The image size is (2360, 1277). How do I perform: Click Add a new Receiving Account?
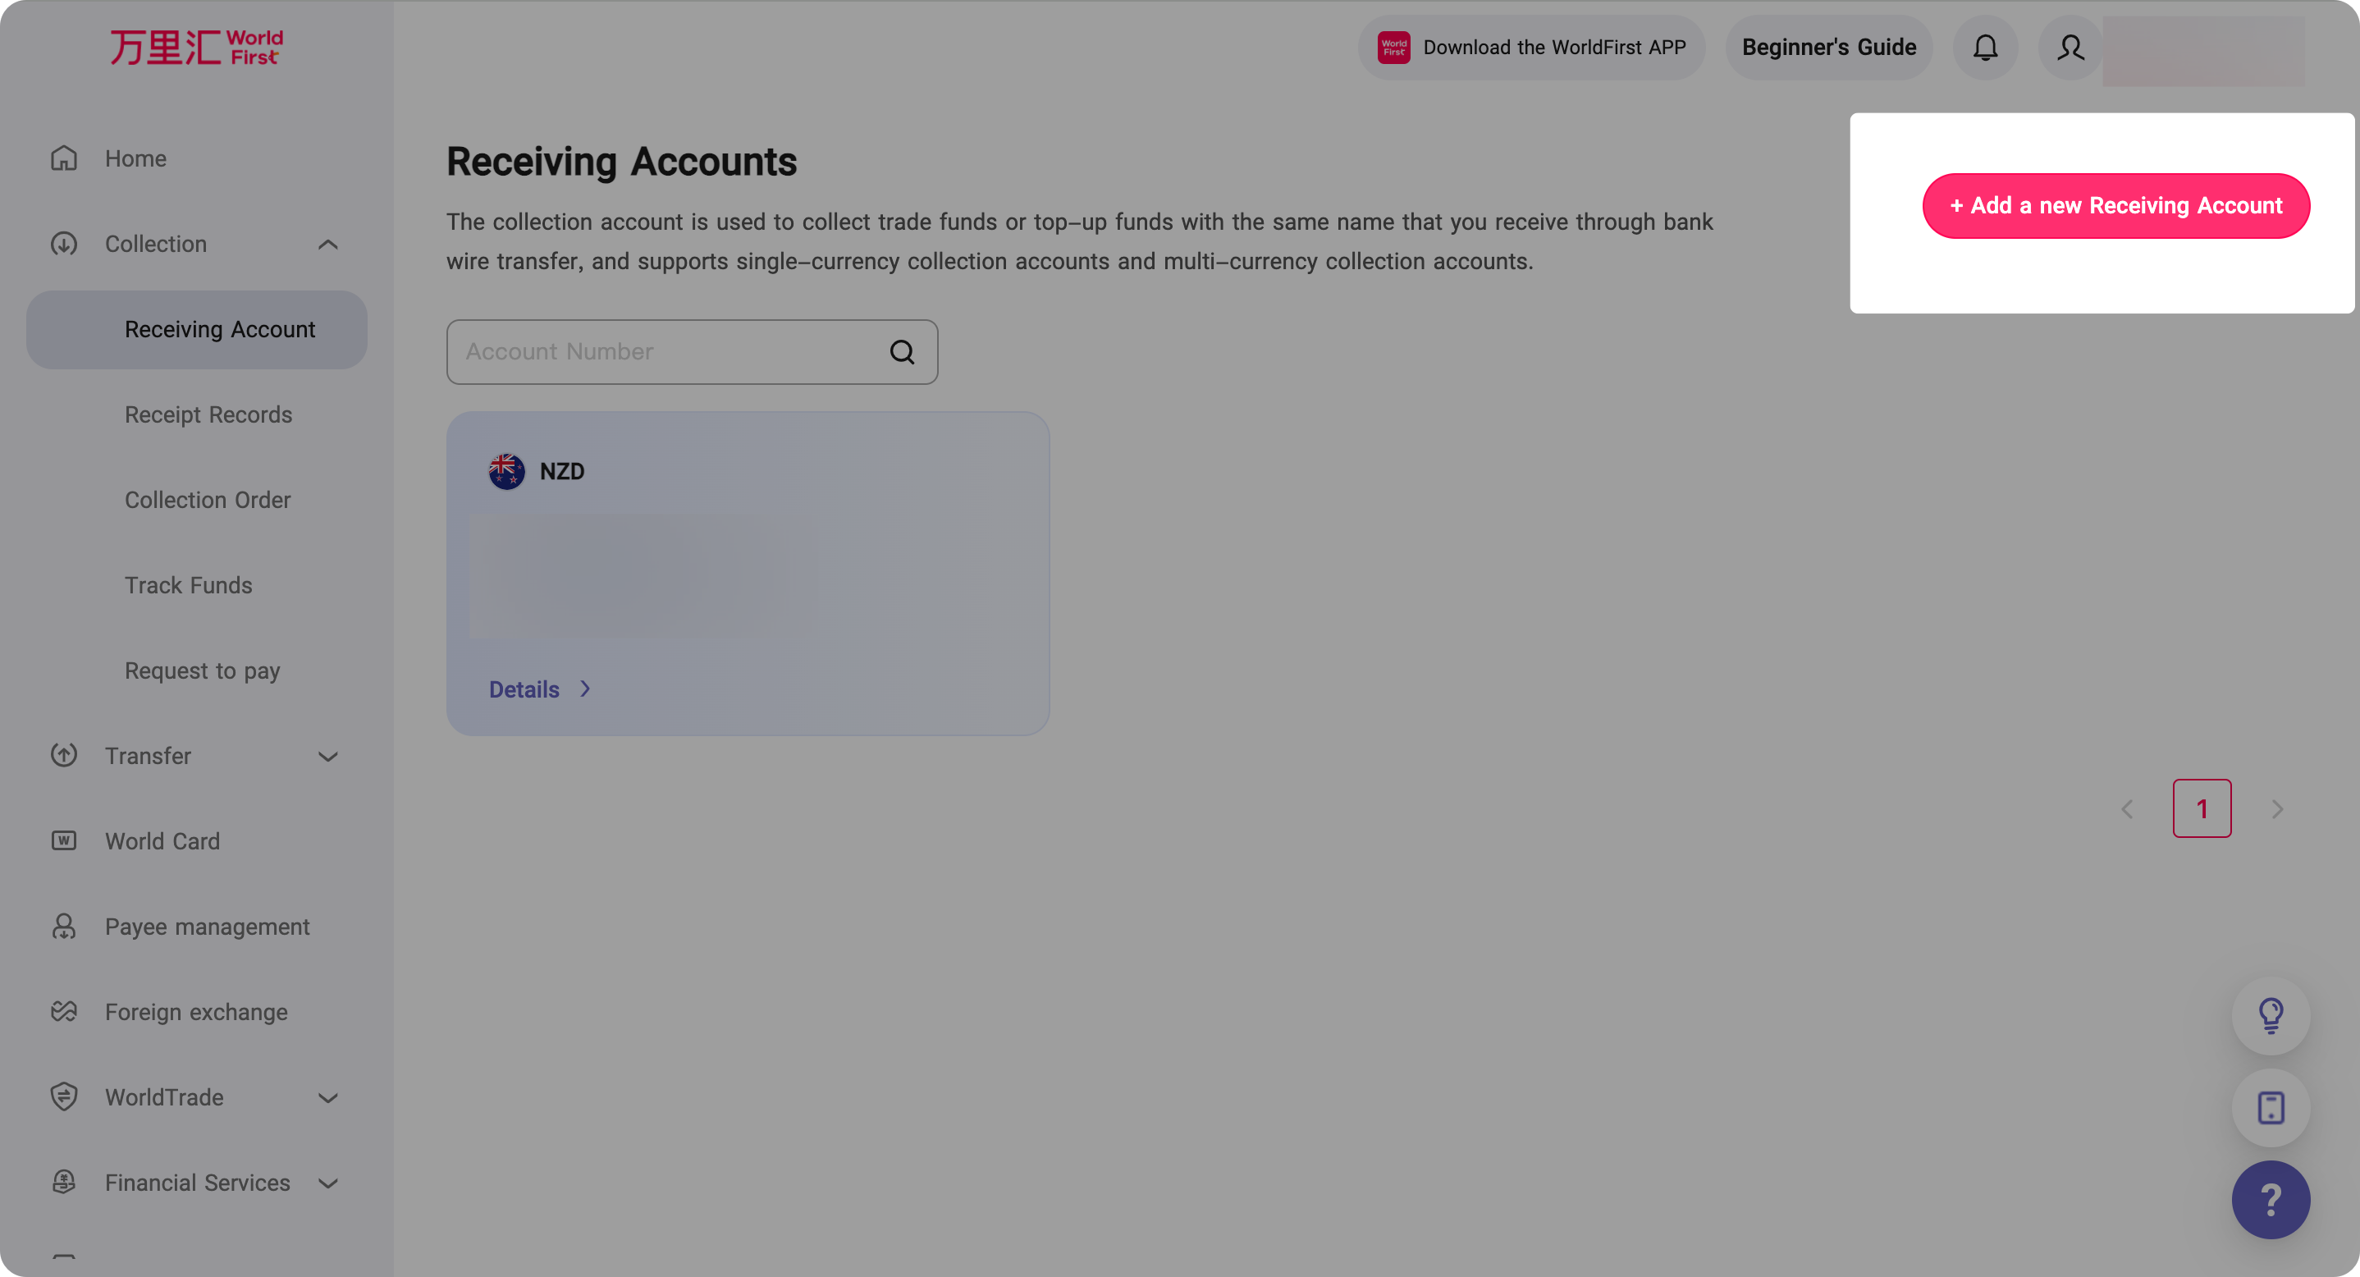click(2115, 206)
